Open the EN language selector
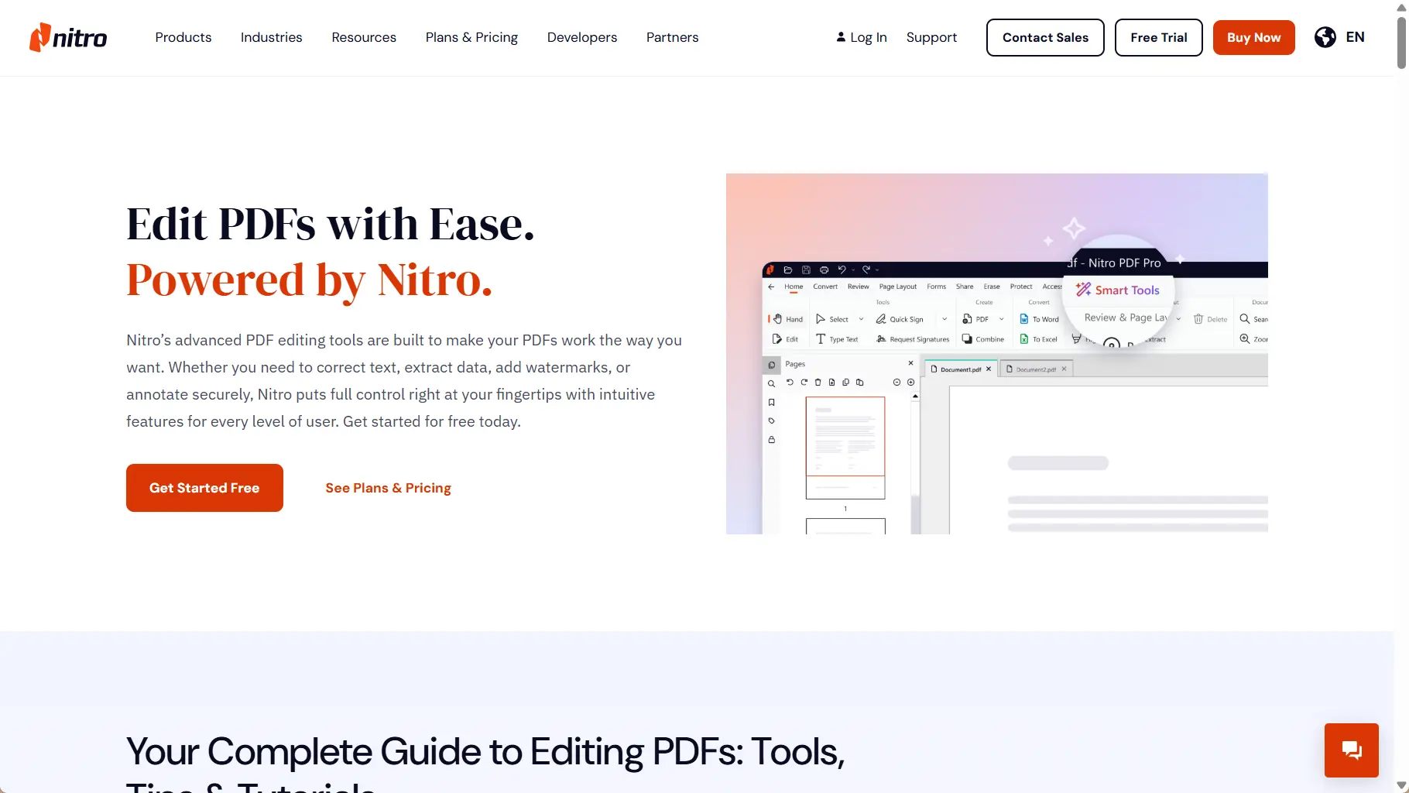 click(1355, 37)
